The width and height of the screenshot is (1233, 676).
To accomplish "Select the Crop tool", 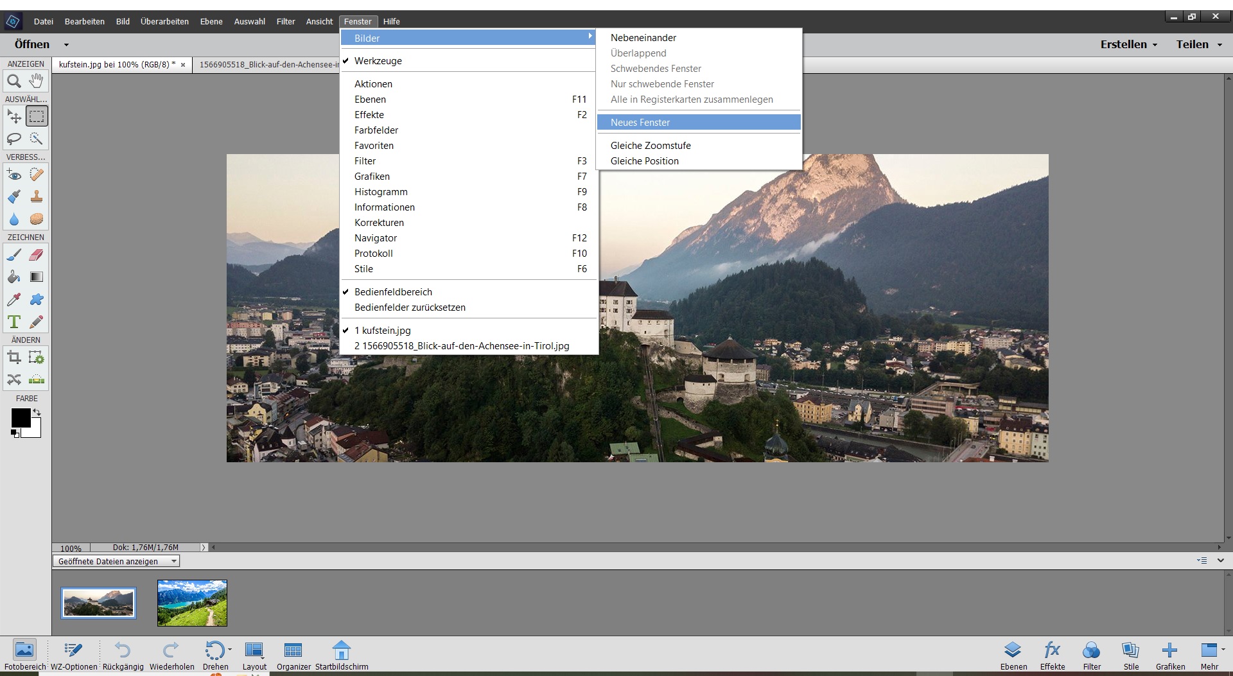I will click(x=14, y=357).
